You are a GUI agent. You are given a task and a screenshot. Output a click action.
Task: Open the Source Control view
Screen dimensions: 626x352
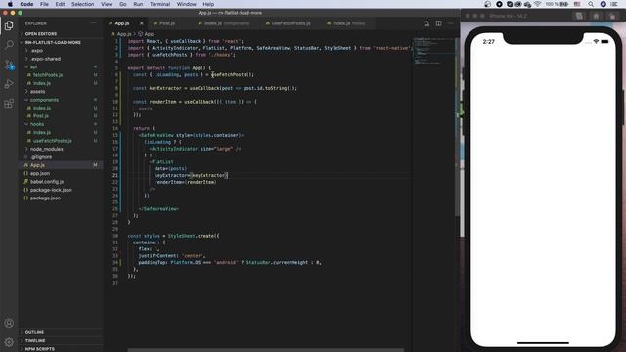click(x=9, y=65)
